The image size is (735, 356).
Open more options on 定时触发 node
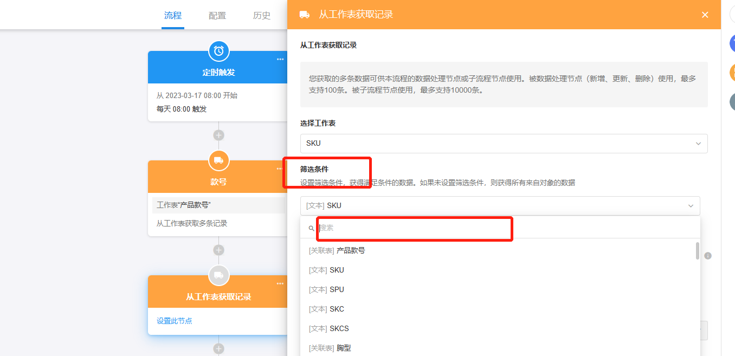click(x=280, y=60)
